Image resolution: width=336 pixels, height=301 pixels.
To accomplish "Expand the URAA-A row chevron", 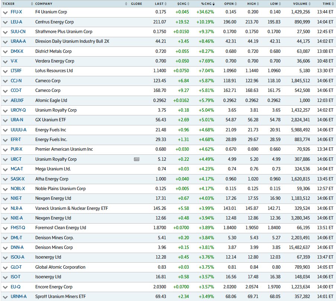I will (x=5, y=42).
